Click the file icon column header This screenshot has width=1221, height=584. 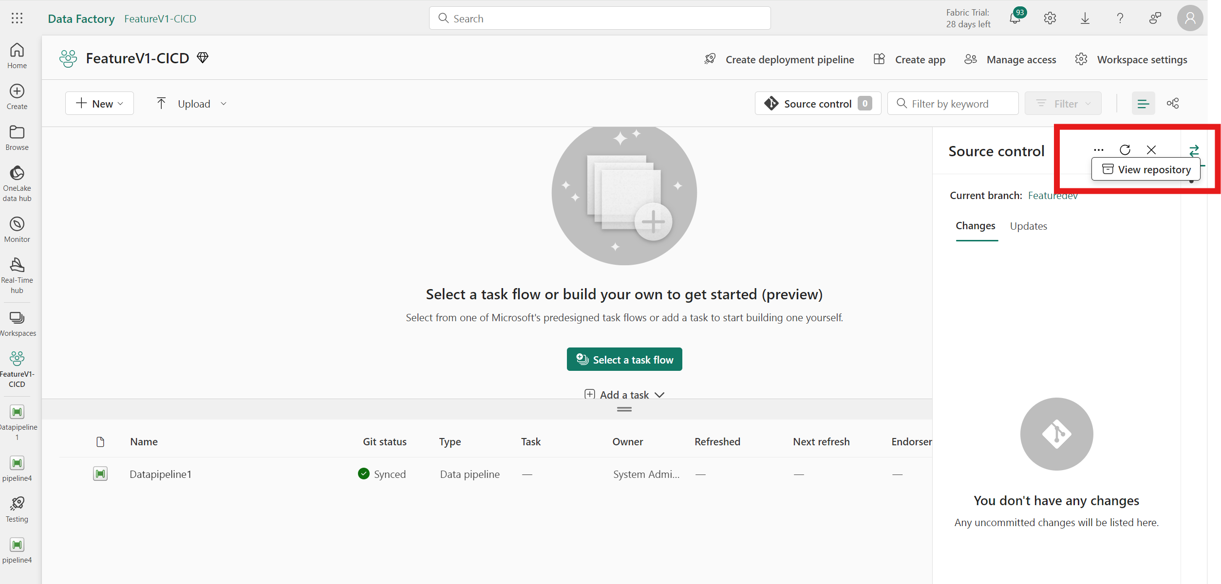[x=100, y=441]
